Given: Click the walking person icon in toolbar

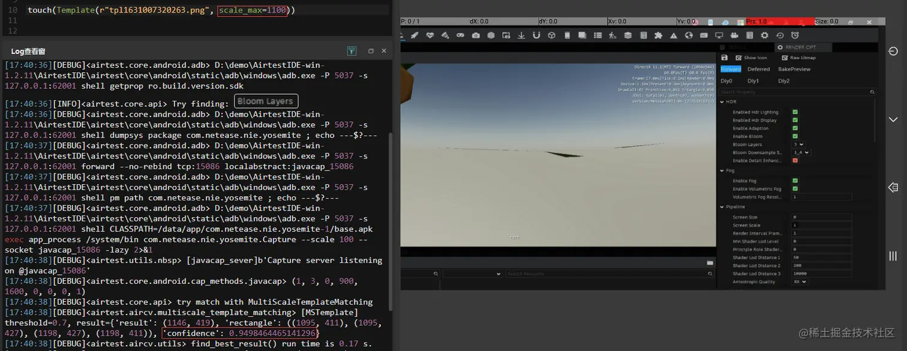Looking at the screenshot, I should pos(612,35).
